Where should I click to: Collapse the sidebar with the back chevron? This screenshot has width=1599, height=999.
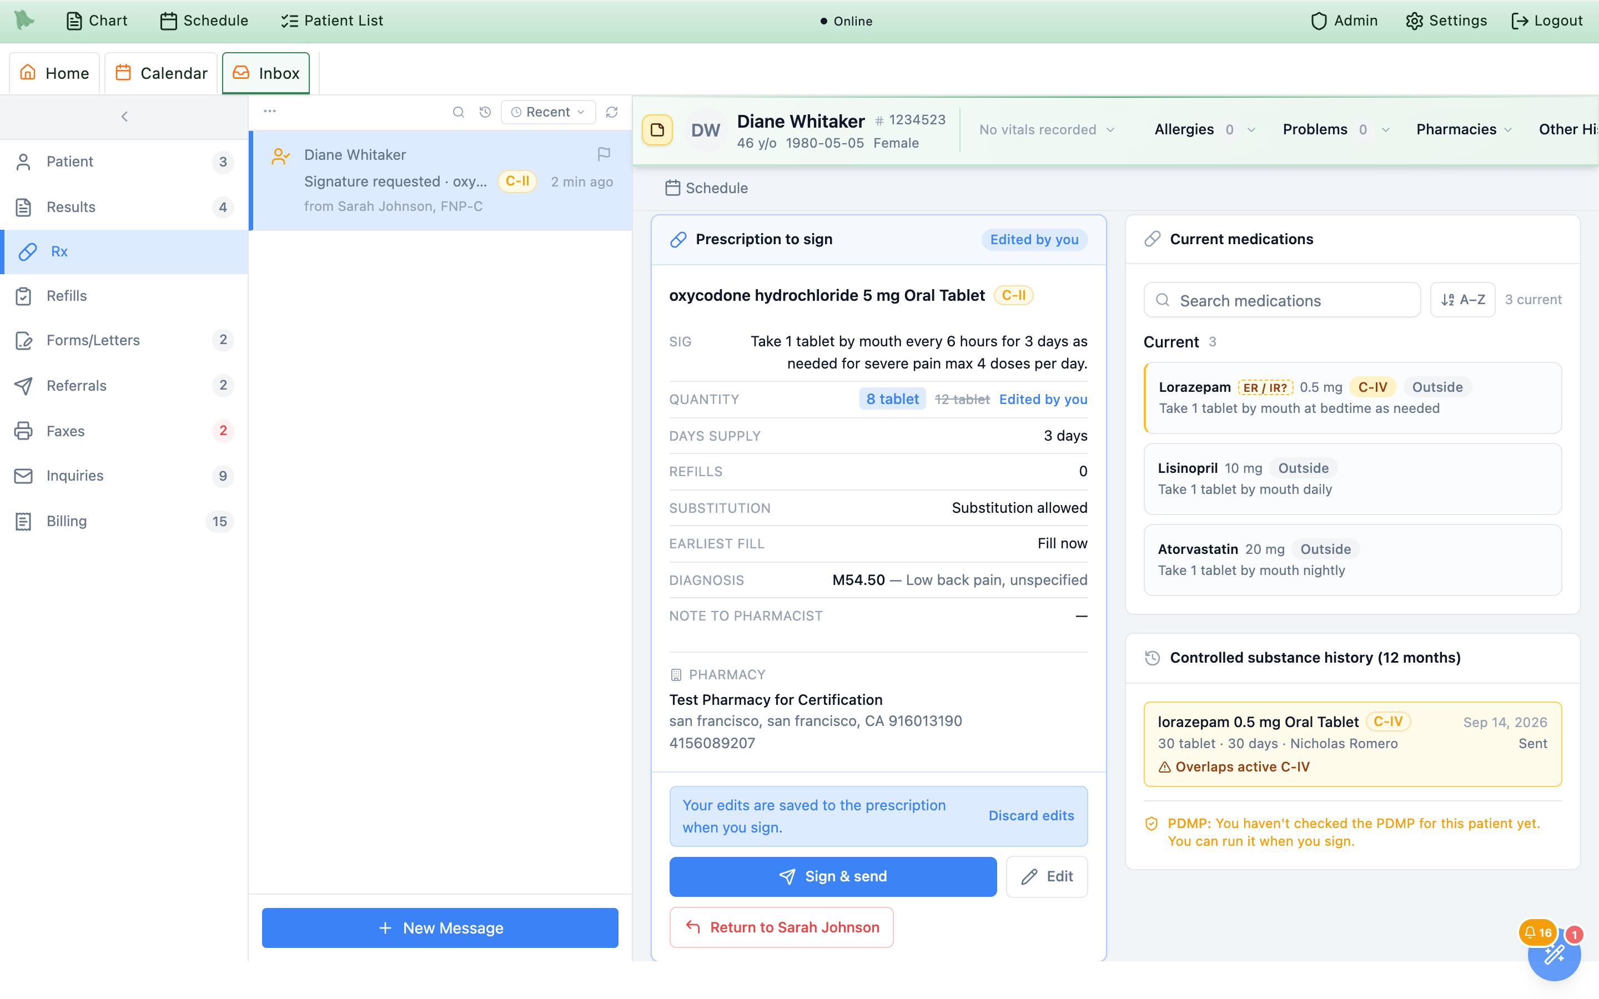pos(124,117)
